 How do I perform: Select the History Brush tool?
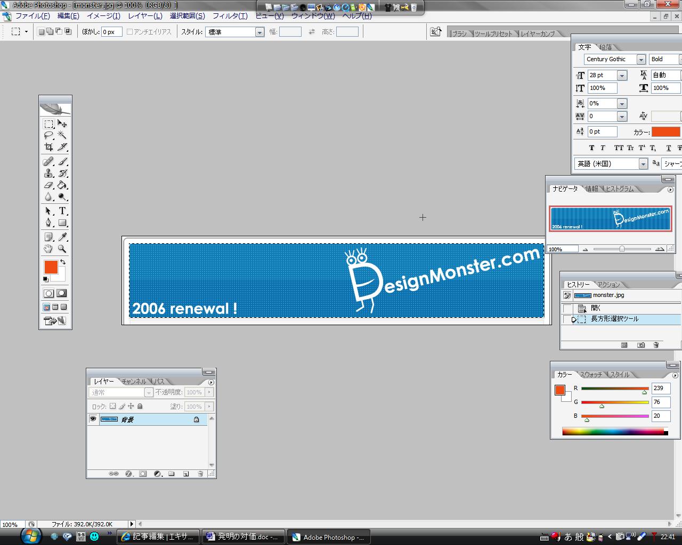click(x=62, y=173)
